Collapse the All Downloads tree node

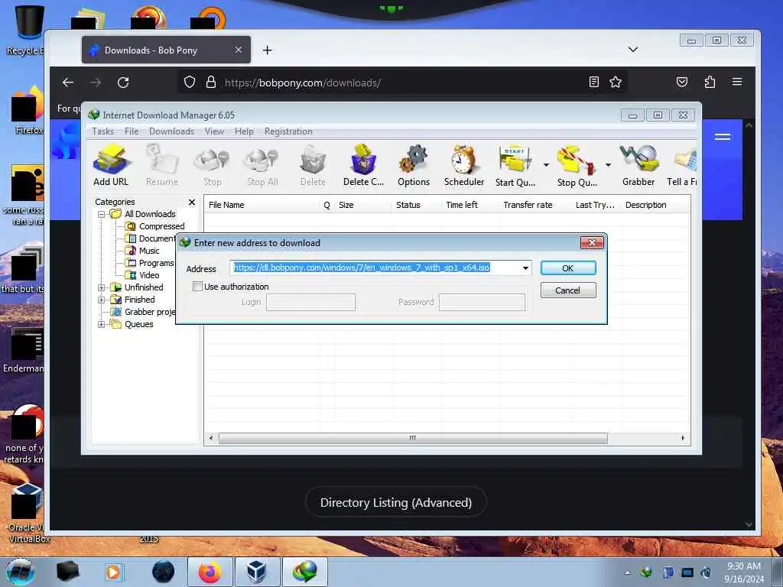point(102,214)
